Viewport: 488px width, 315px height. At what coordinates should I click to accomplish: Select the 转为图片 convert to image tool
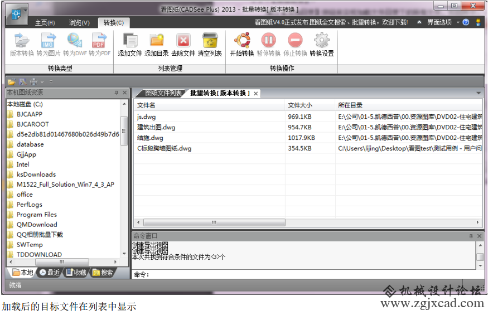click(48, 45)
